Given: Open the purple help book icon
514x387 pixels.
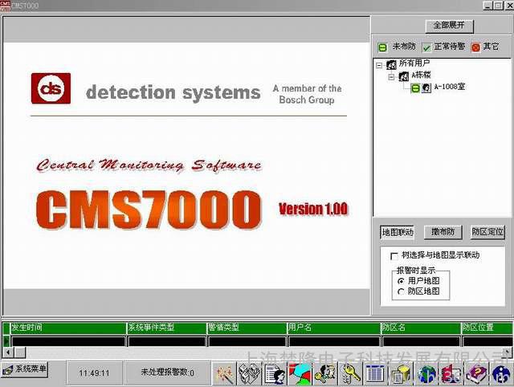Looking at the screenshot, I should tap(476, 373).
